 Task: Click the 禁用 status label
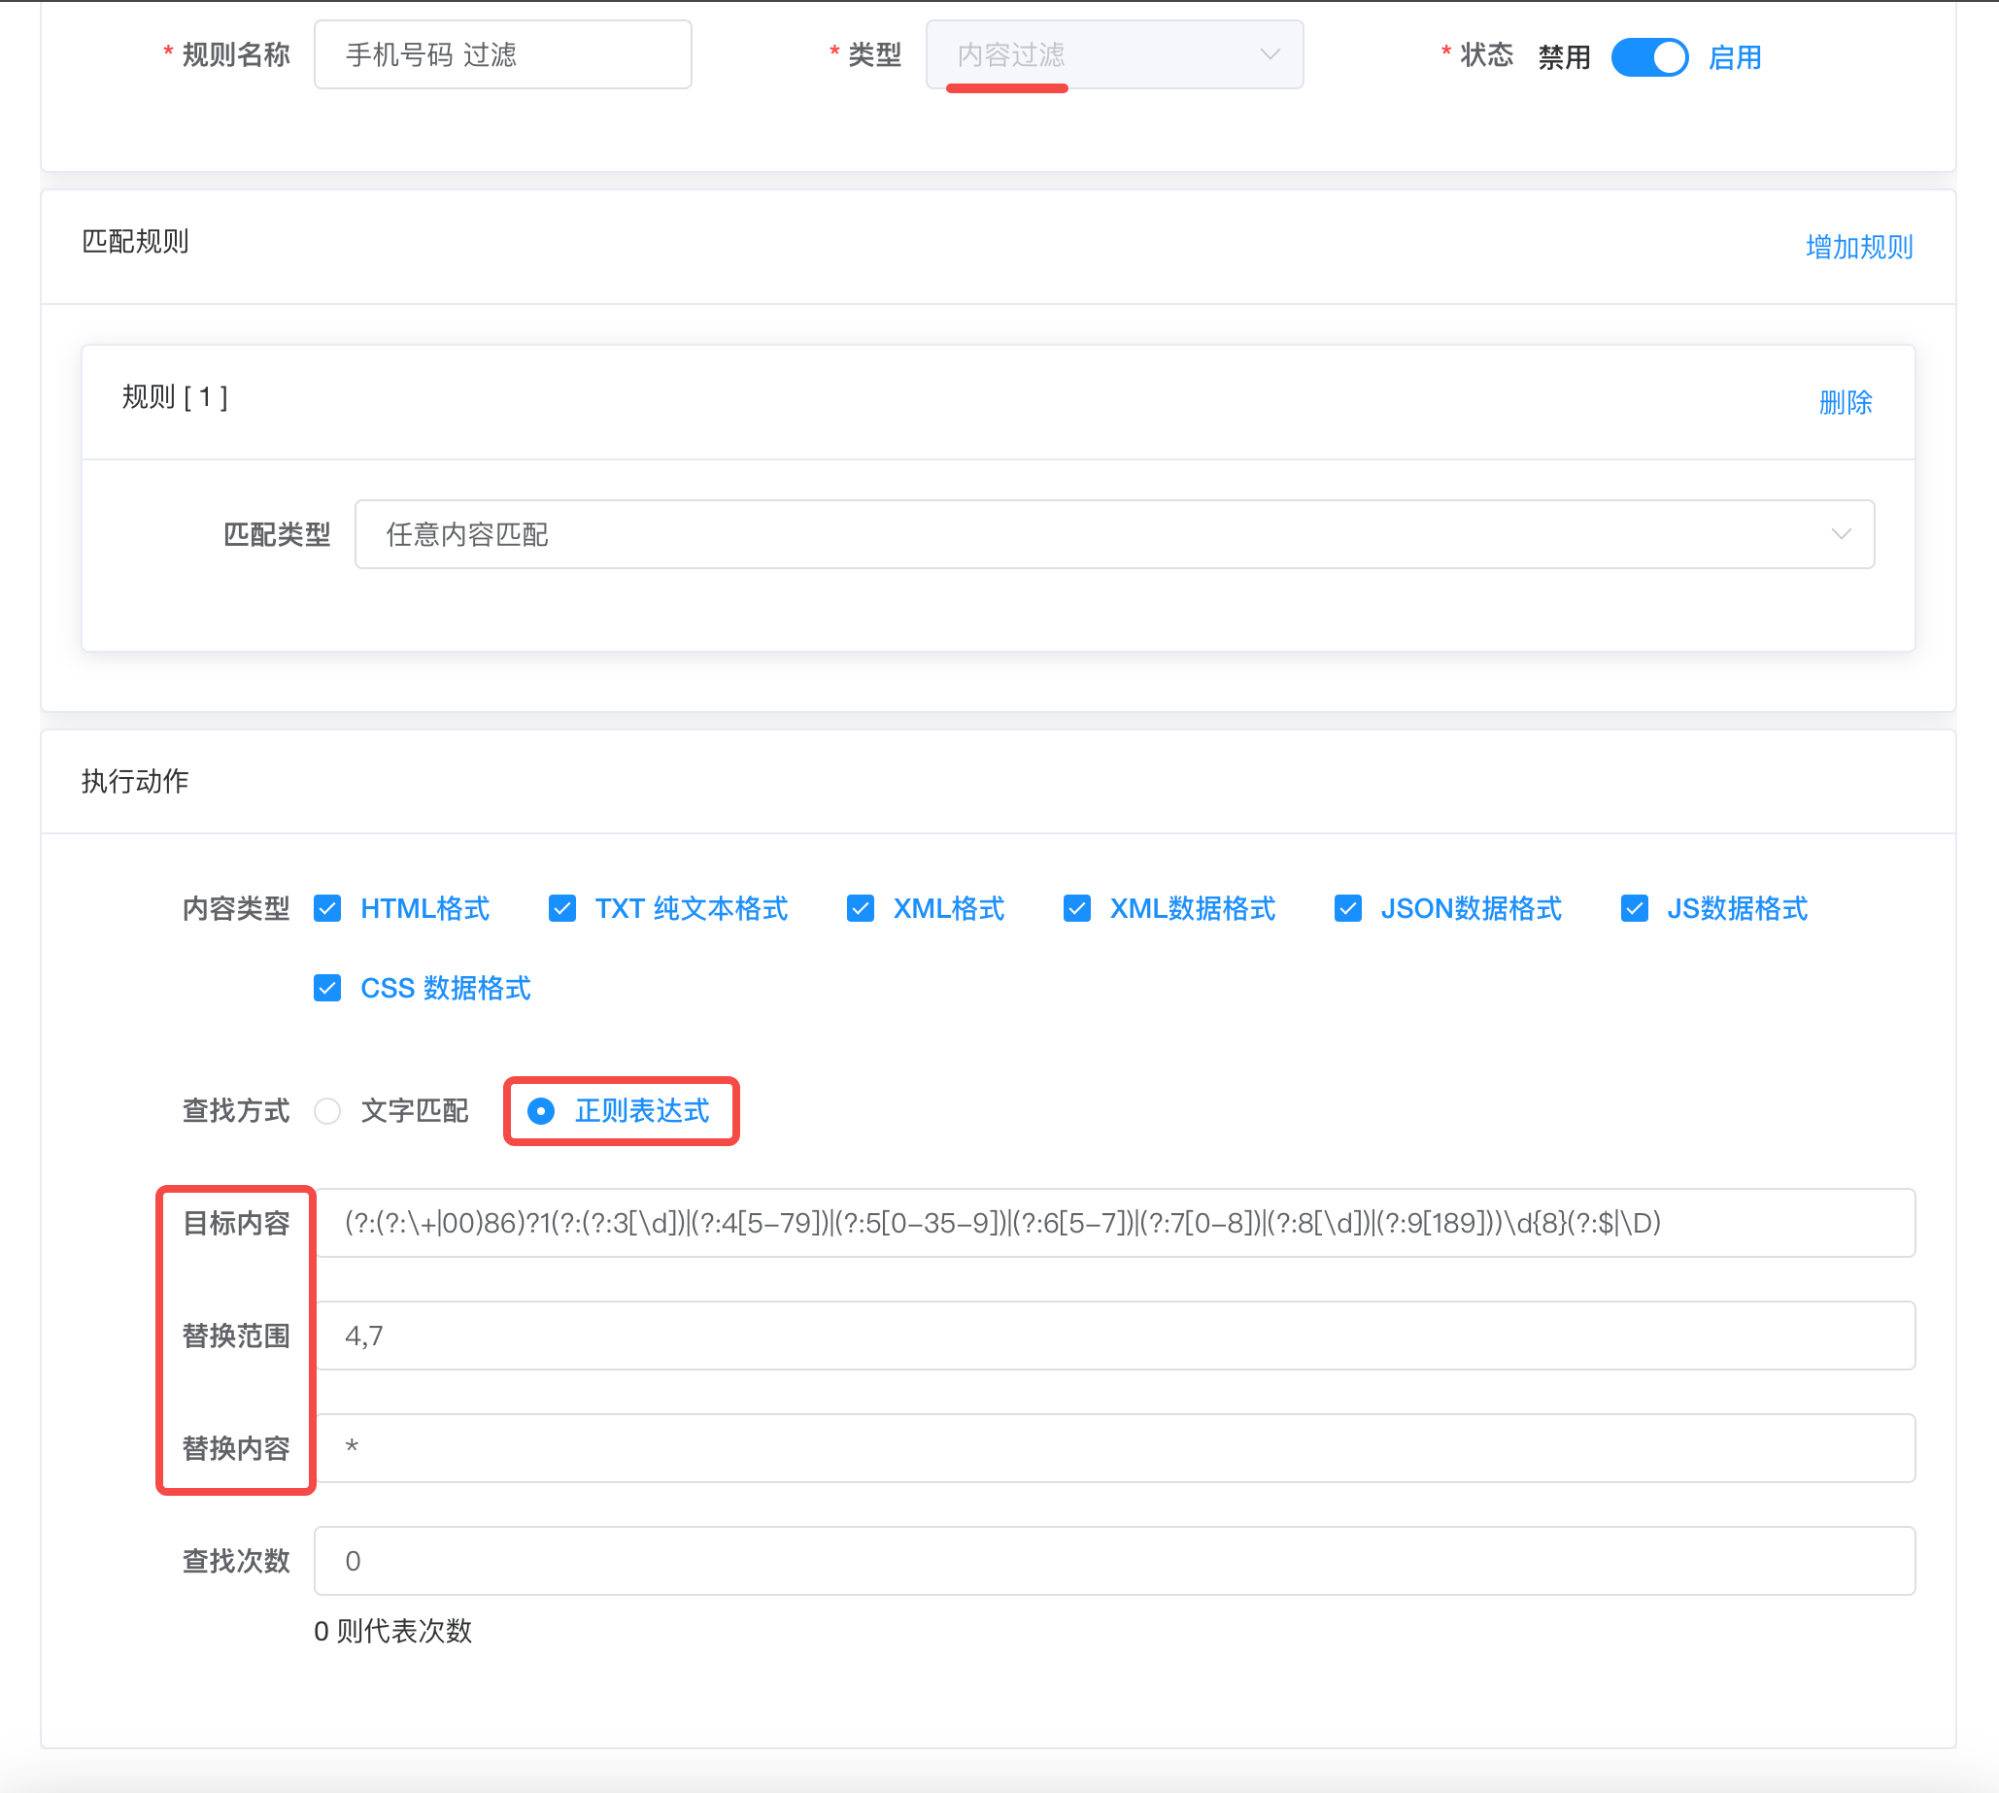pos(1564,57)
